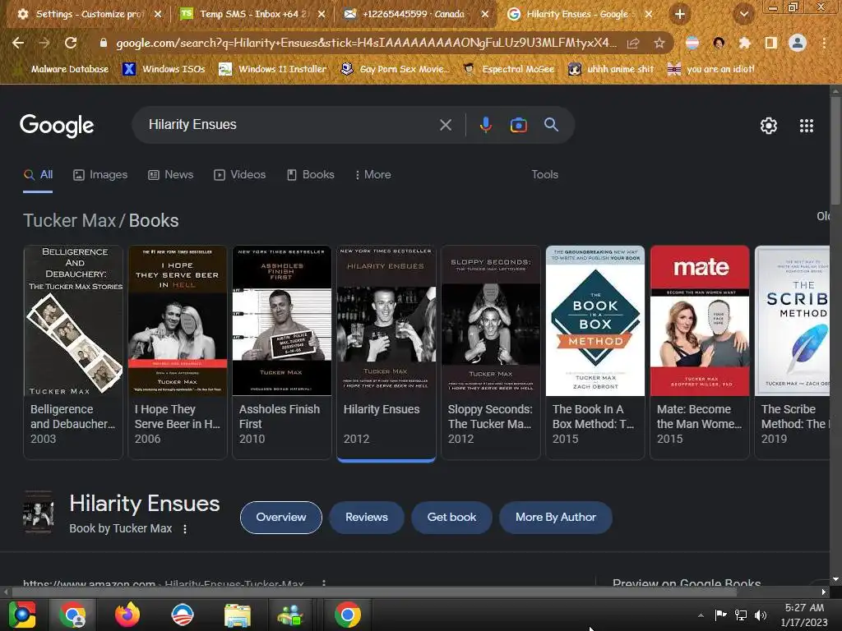This screenshot has height=631, width=842.
Task: Switch to the Images tab
Action: point(100,175)
